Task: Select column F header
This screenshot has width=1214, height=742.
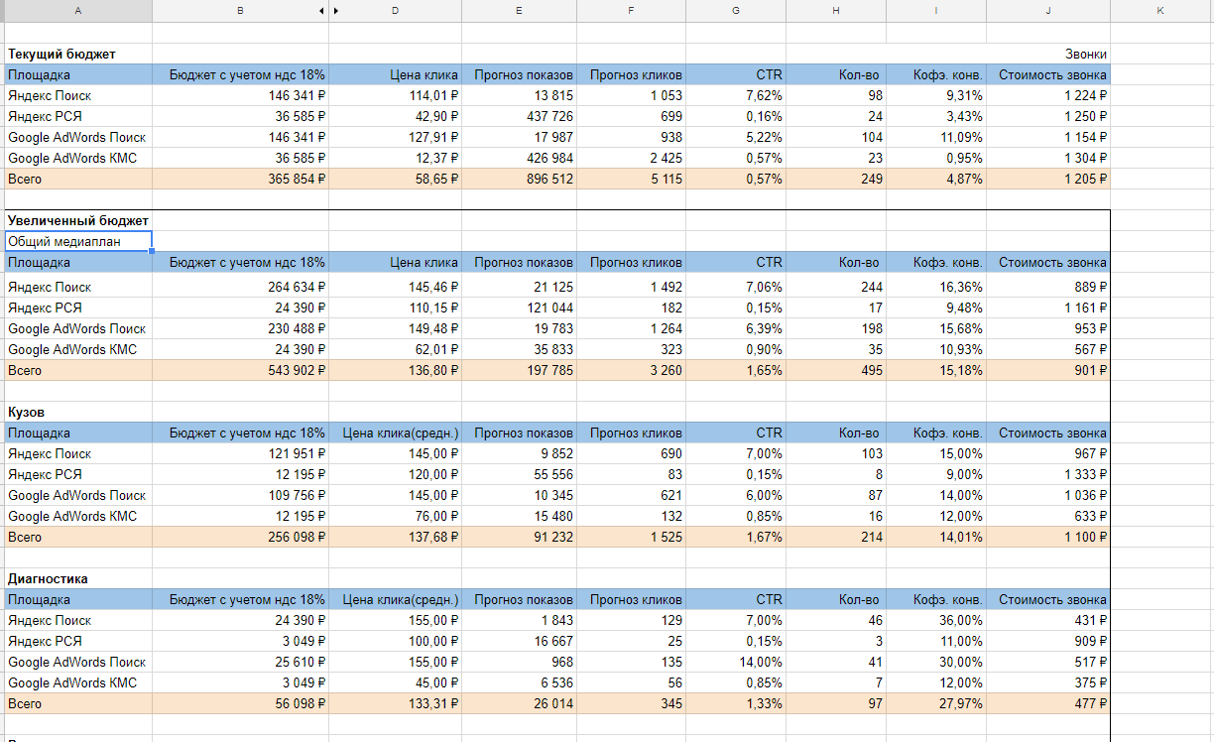Action: (631, 10)
